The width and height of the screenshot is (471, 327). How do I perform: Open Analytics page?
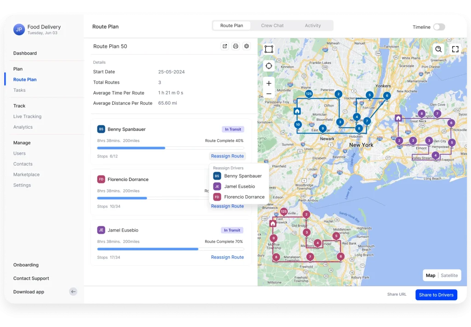click(23, 127)
